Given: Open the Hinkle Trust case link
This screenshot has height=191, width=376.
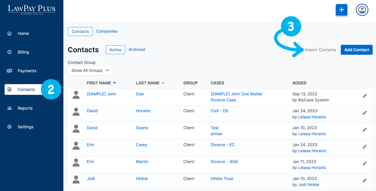Looking at the screenshot, I should click(222, 179).
